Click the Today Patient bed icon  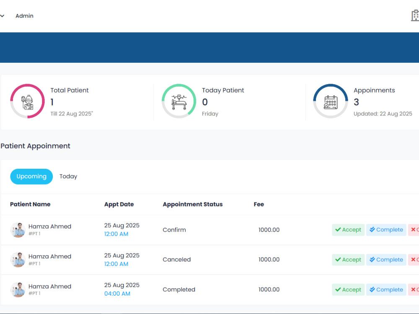click(x=179, y=101)
